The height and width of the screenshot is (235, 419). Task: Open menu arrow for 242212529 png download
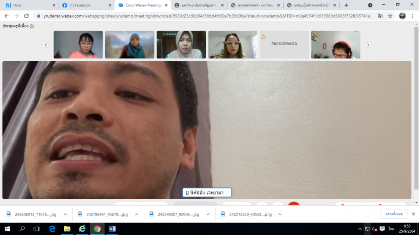point(280,214)
